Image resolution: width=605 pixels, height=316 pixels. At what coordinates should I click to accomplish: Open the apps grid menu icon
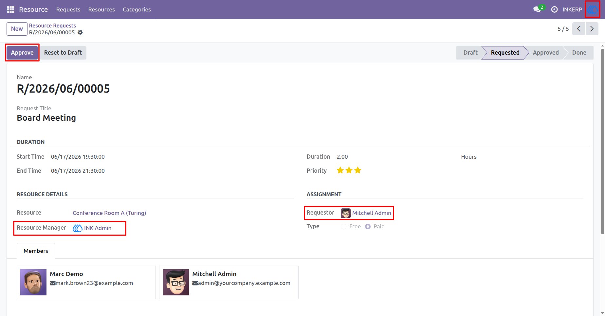tap(10, 9)
